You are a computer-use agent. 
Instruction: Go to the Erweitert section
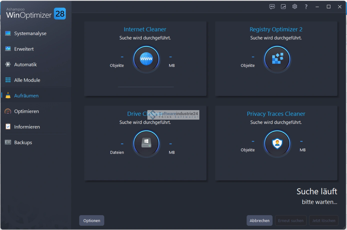click(24, 49)
